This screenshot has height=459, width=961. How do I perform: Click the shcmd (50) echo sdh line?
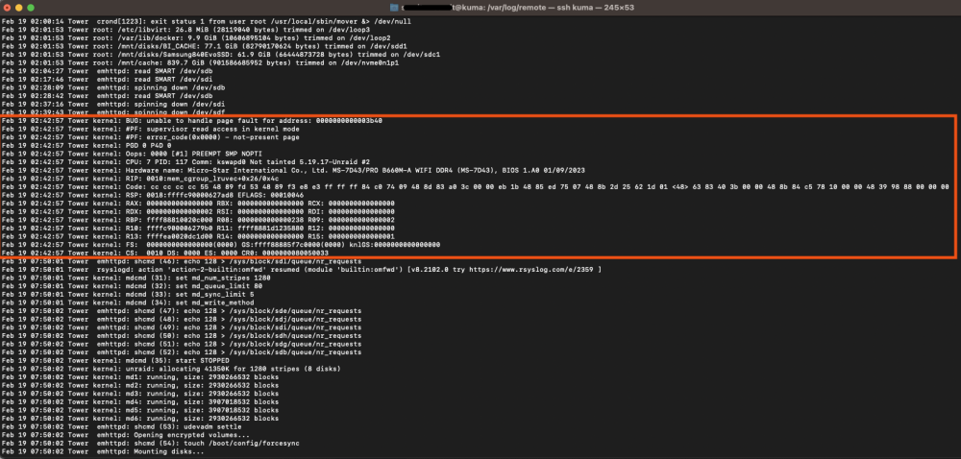182,335
